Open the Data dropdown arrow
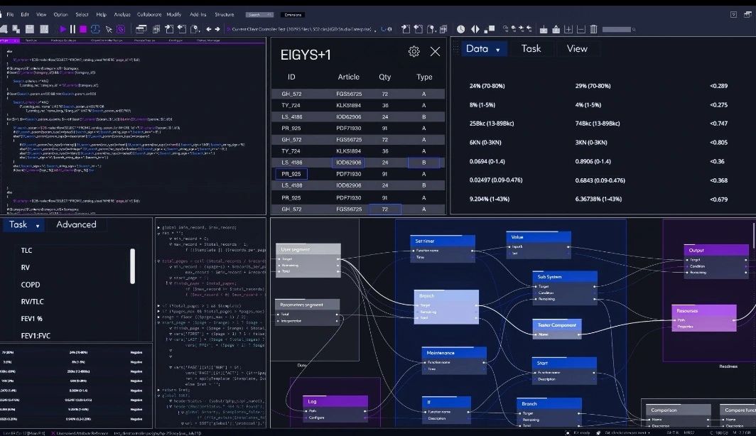 tap(497, 50)
